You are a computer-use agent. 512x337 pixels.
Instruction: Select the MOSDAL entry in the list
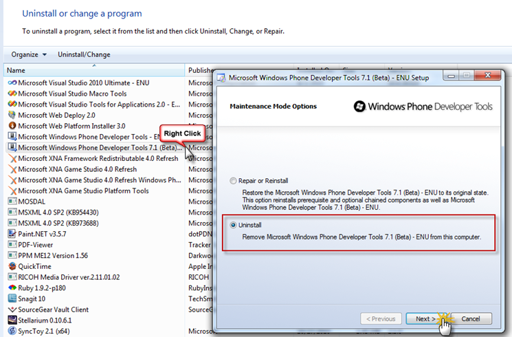(x=94, y=202)
